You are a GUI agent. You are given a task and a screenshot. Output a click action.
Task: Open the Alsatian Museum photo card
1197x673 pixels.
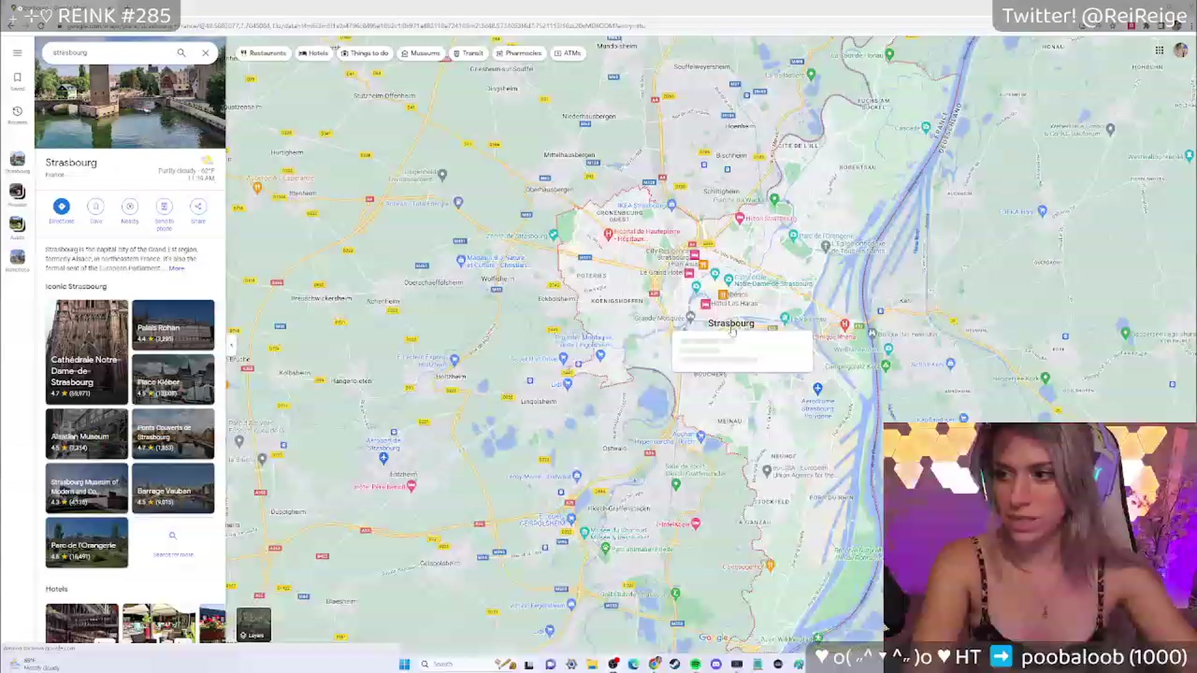[x=87, y=434]
